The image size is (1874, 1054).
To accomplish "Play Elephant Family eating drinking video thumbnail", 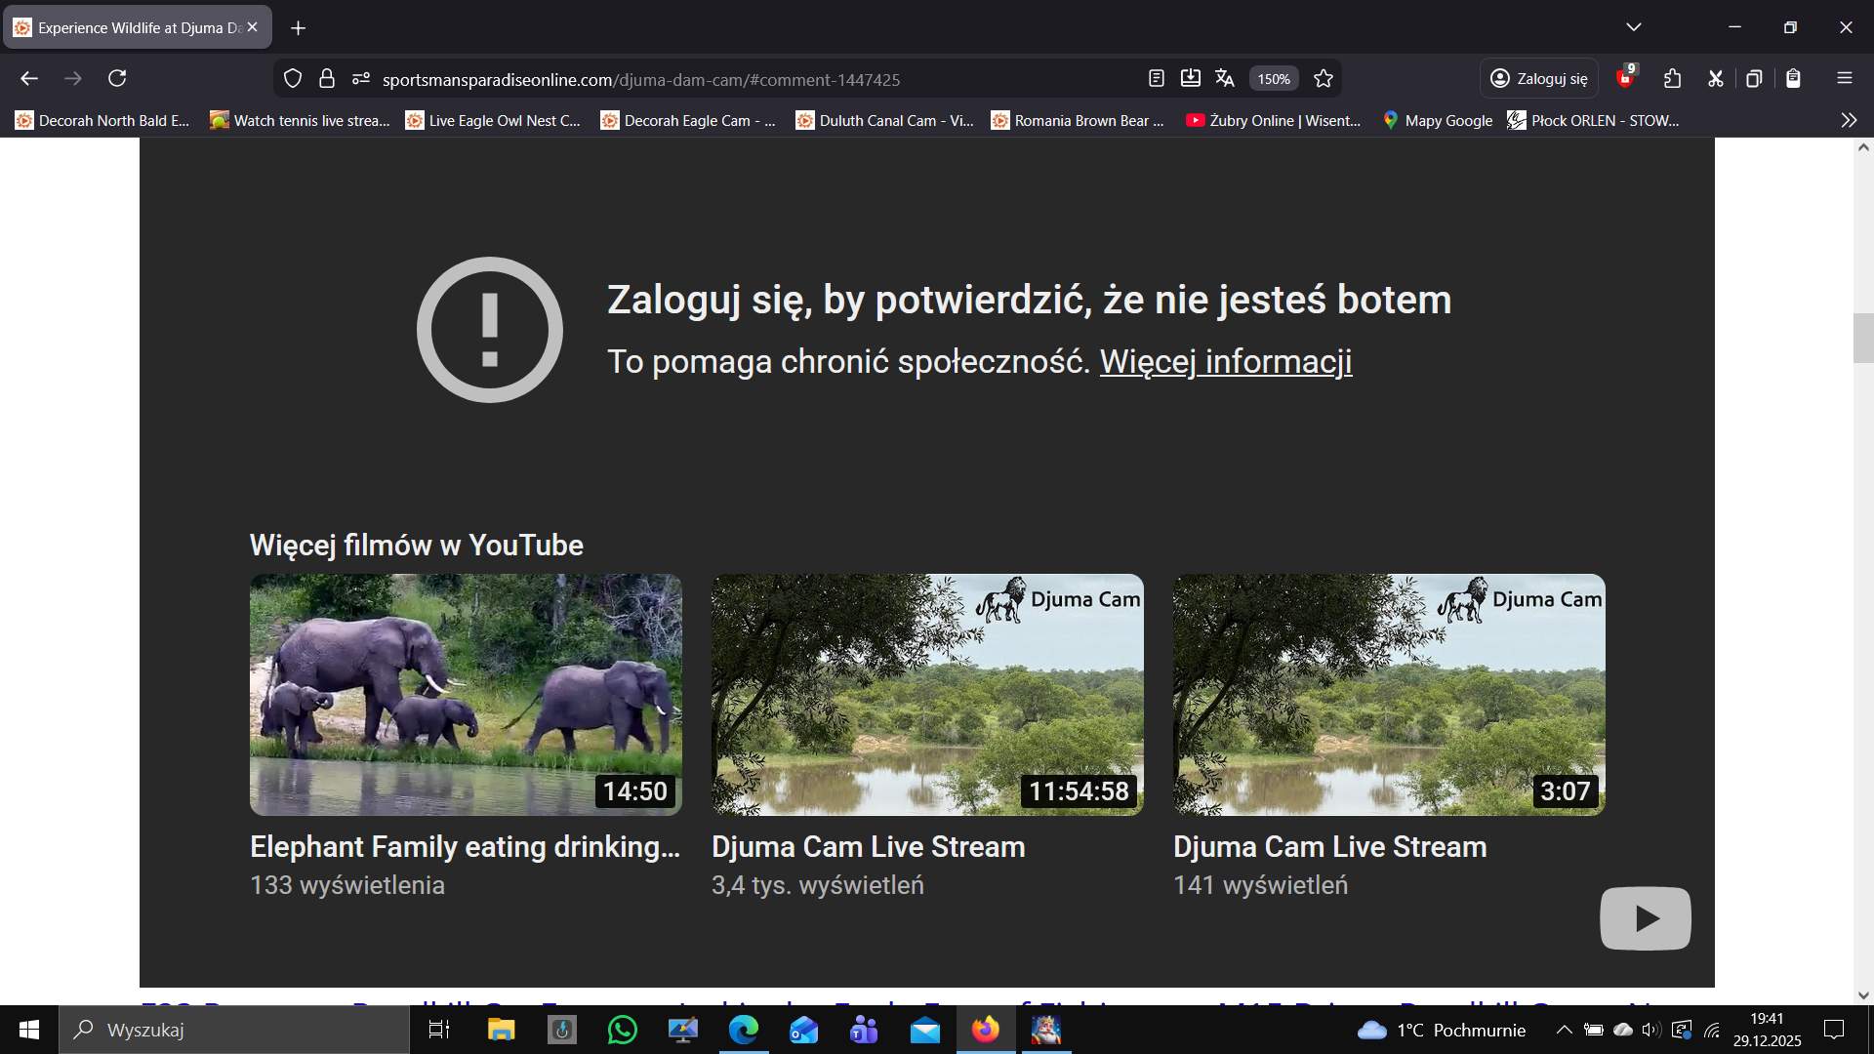I will [x=466, y=694].
